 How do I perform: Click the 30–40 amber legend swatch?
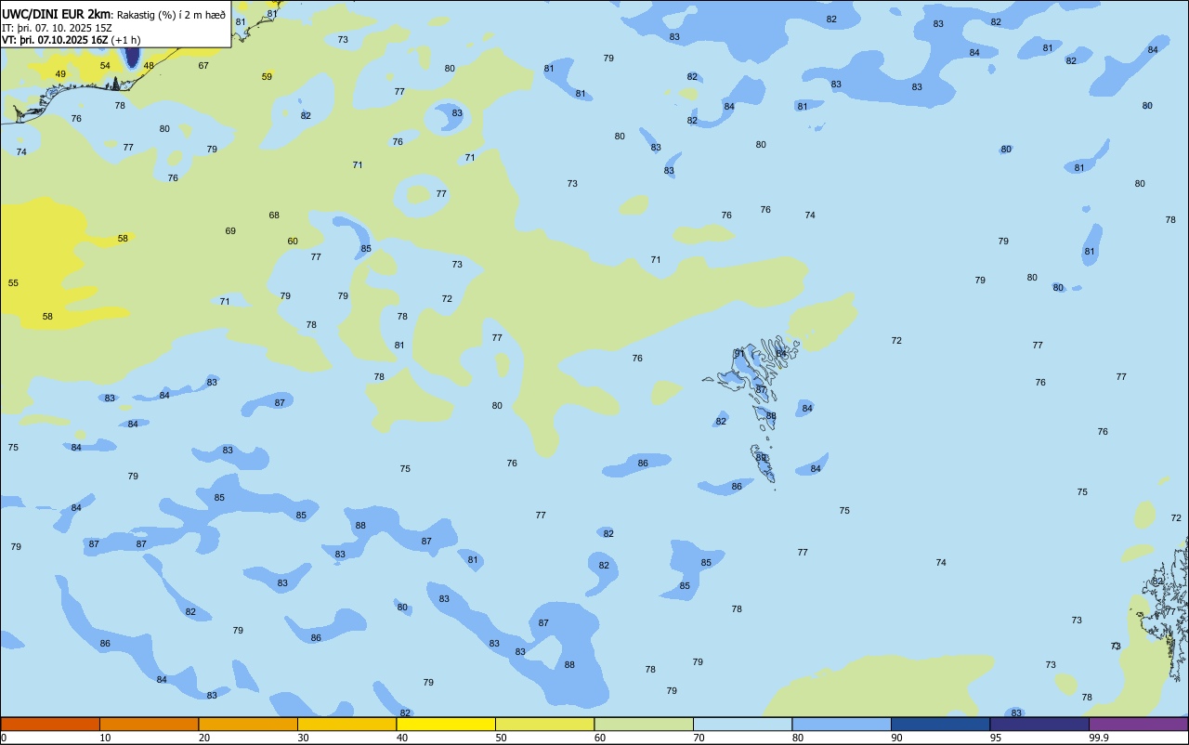pyautogui.click(x=346, y=724)
